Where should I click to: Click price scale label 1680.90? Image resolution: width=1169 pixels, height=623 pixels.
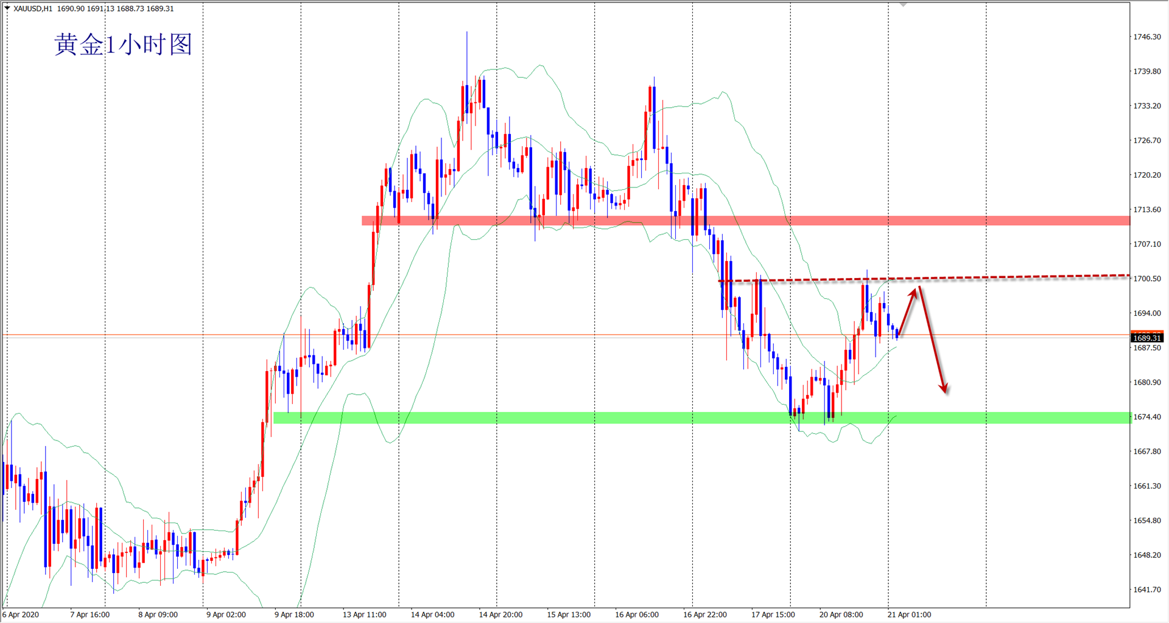tap(1146, 382)
